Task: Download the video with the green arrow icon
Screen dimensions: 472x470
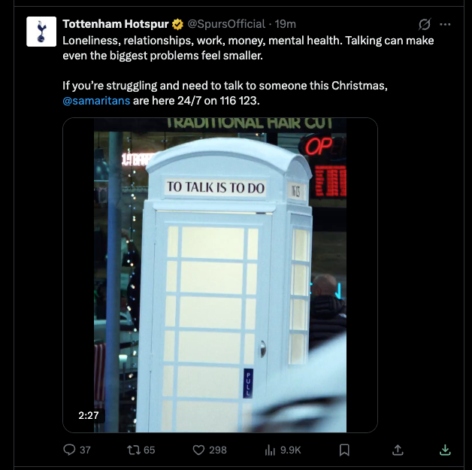Action: (445, 450)
